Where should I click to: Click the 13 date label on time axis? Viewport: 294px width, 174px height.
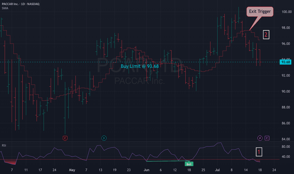(100, 170)
